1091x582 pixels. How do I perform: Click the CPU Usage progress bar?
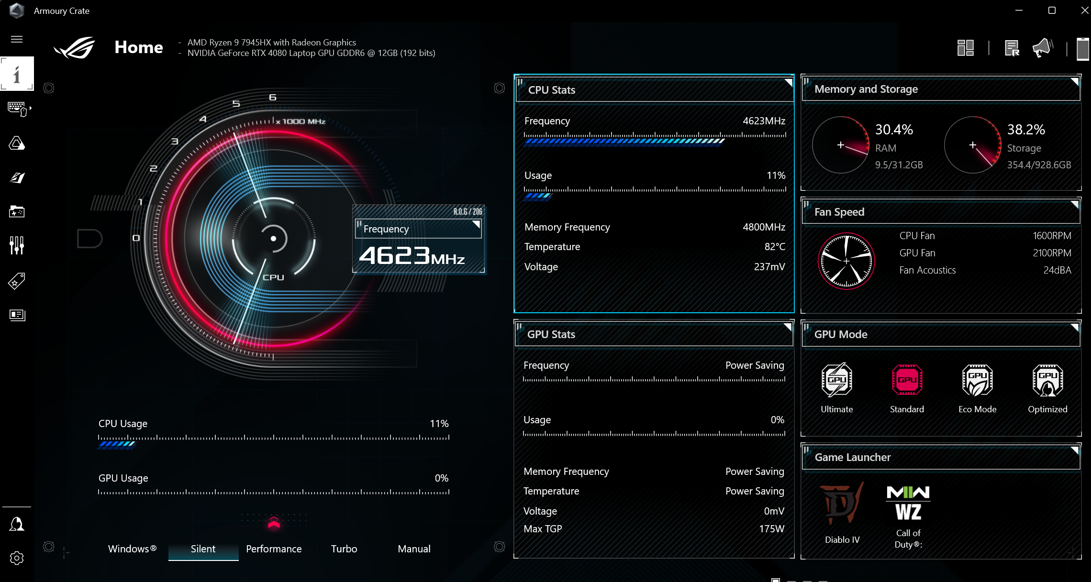coord(274,441)
